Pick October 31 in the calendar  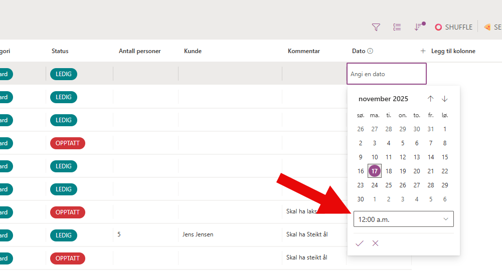point(431,129)
